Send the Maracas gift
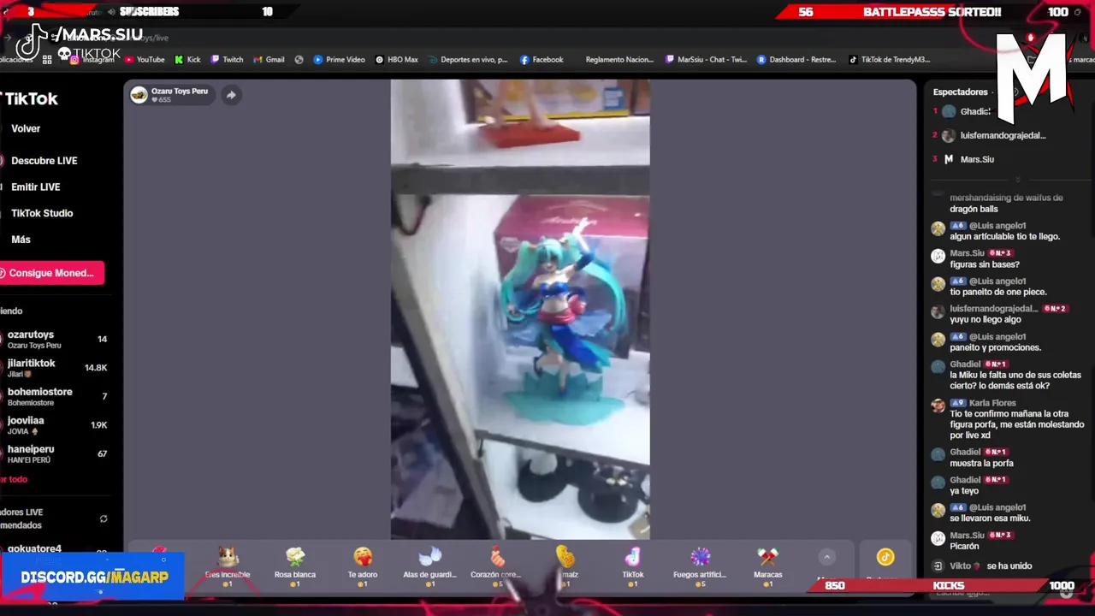The height and width of the screenshot is (616, 1095). [767, 566]
